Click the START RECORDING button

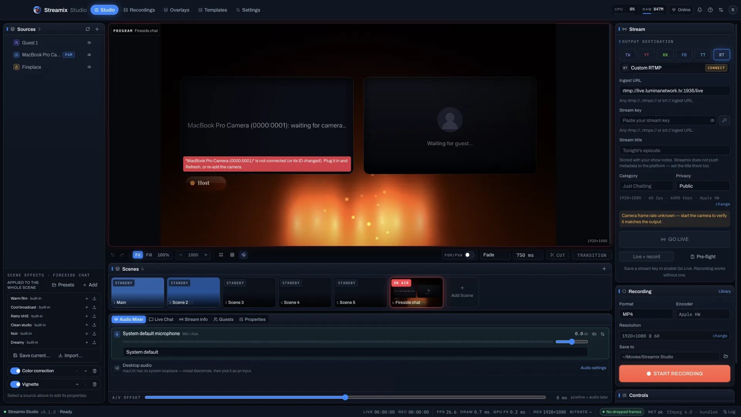[675, 374]
